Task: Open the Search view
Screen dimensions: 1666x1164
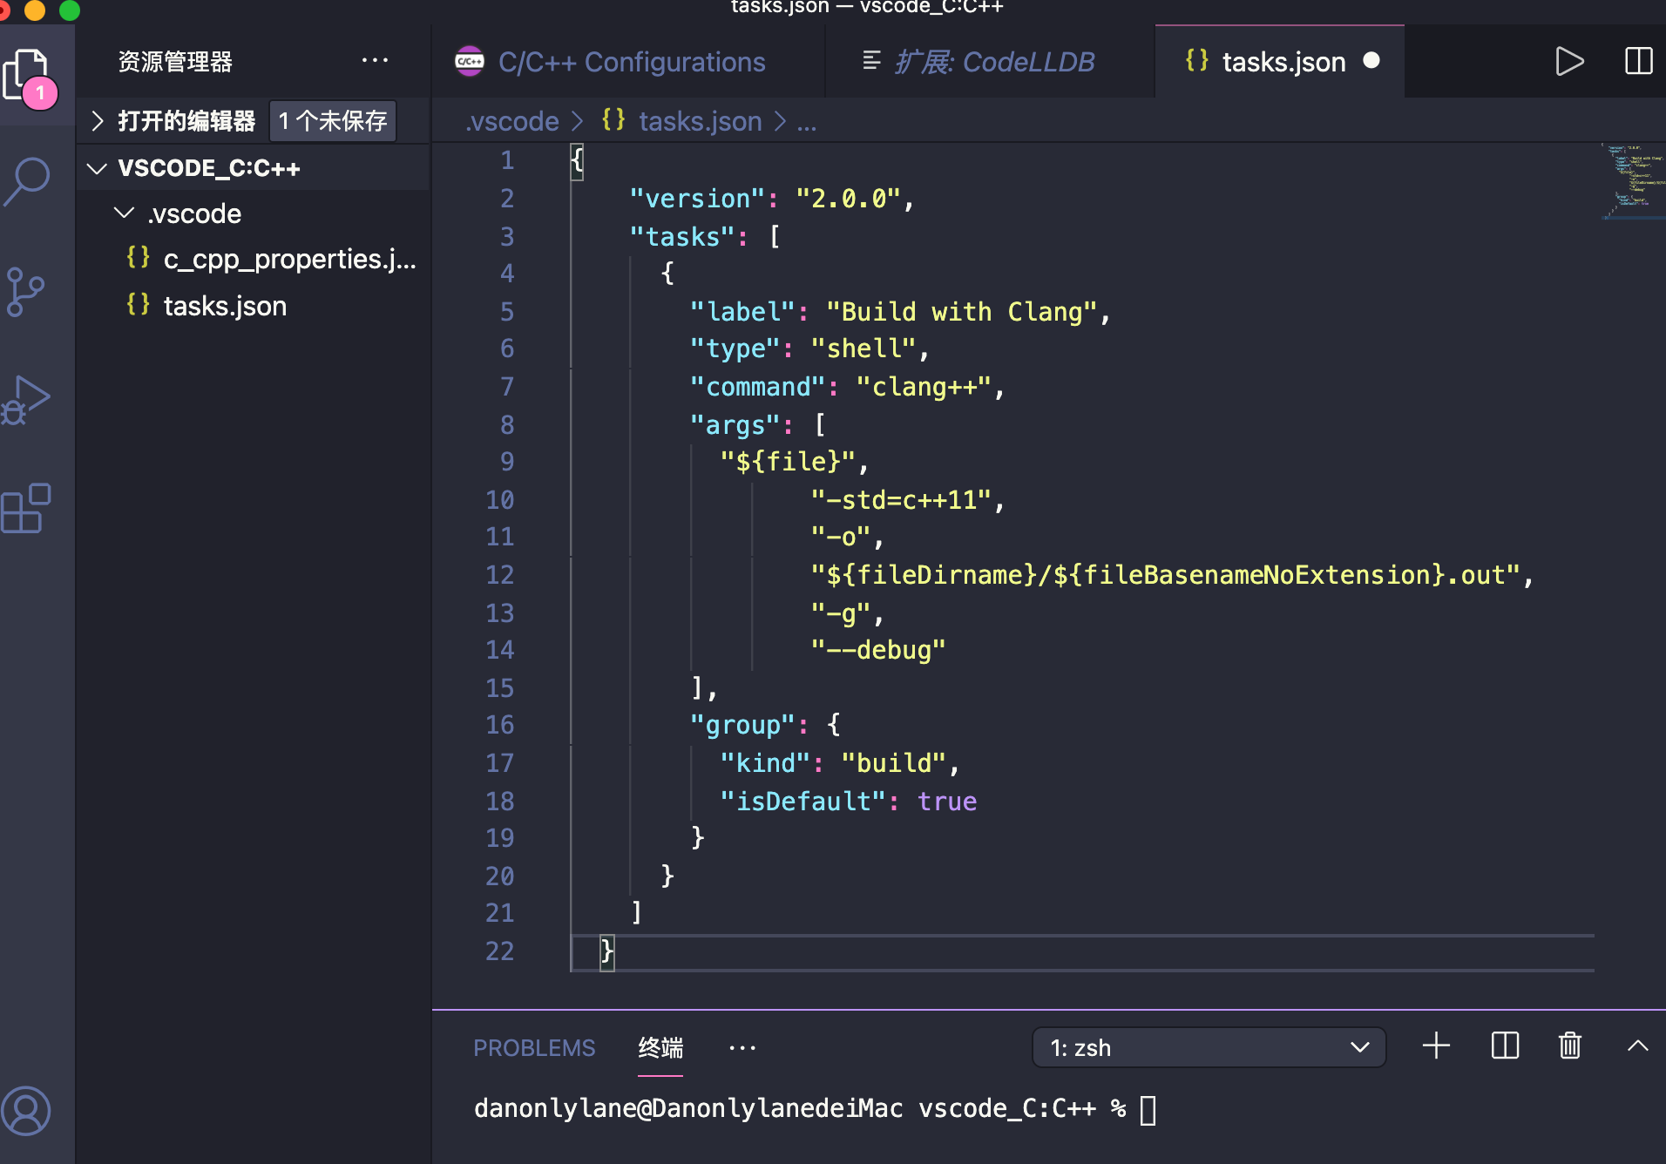Action: tap(26, 181)
